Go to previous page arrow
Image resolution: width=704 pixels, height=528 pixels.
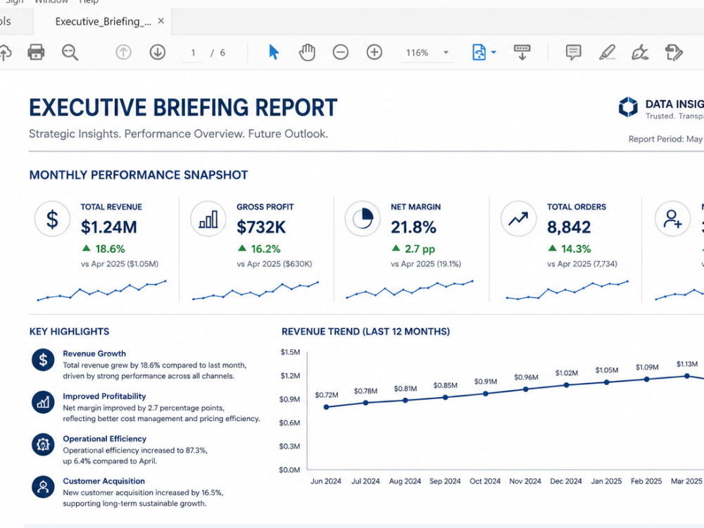123,53
